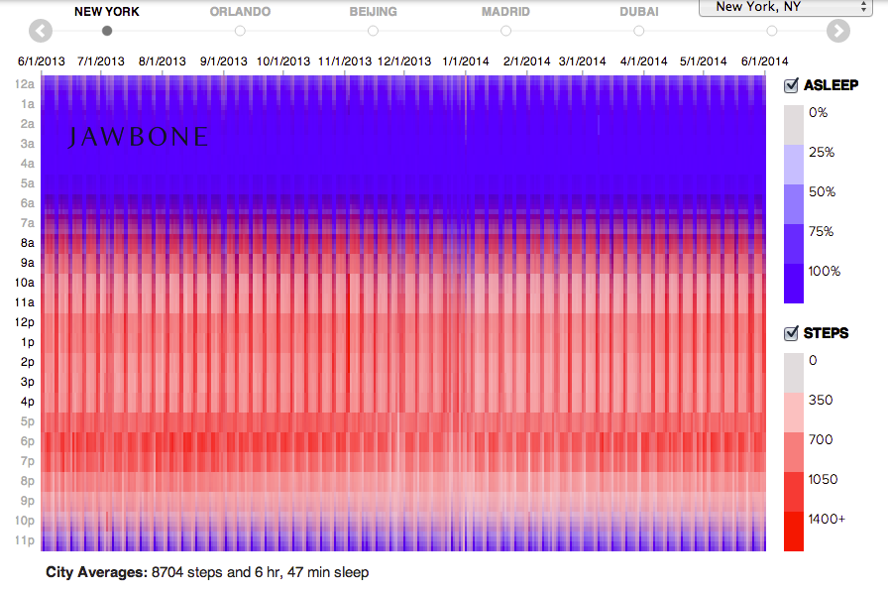Click the unlabeled city dot after DUBAI

coord(771,31)
